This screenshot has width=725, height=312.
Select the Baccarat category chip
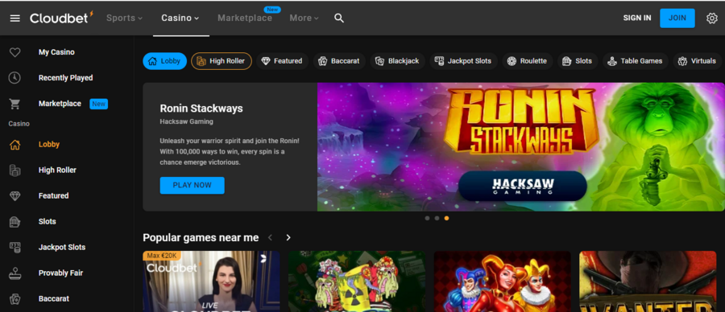pyautogui.click(x=339, y=61)
